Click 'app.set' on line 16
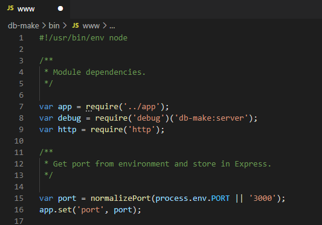Viewport: 322px width, 225px height. point(56,210)
